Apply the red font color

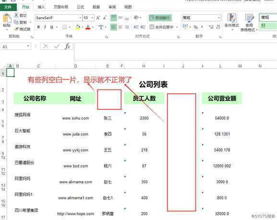coord(88,27)
